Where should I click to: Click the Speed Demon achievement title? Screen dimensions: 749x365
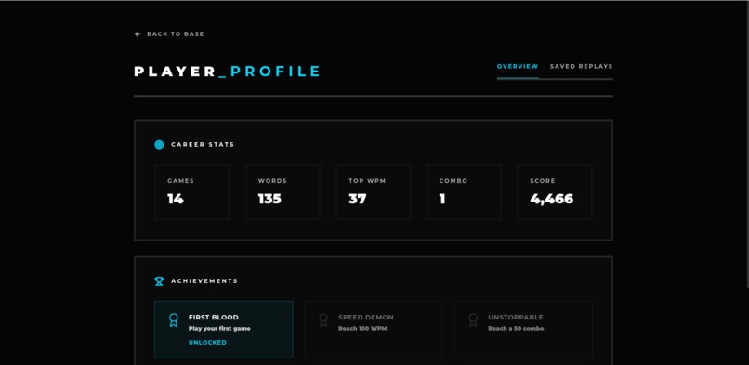(366, 318)
